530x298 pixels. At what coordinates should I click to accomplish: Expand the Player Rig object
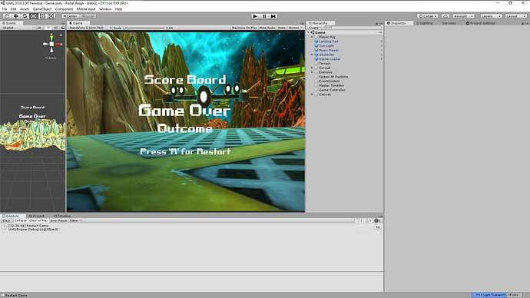click(x=312, y=37)
